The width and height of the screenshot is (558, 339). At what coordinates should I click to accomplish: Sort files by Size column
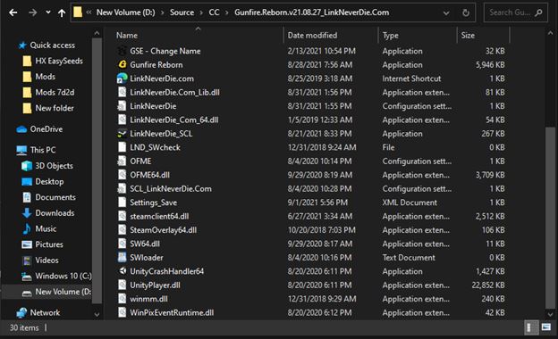468,36
